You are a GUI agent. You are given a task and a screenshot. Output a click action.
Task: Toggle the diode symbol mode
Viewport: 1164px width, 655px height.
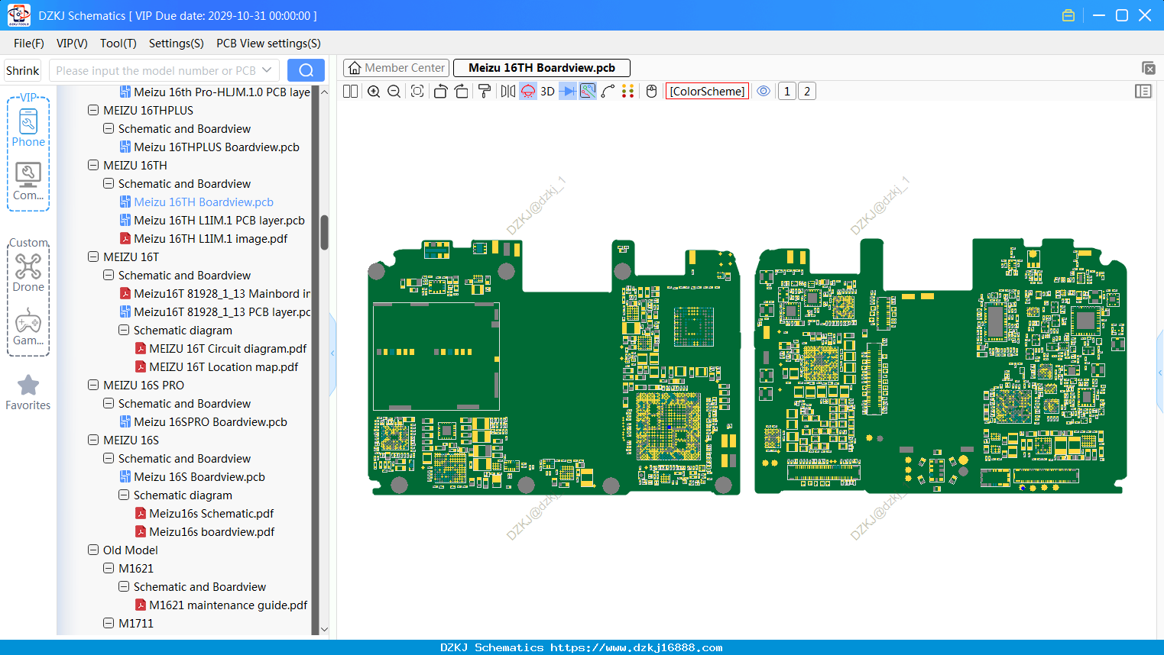pos(568,92)
